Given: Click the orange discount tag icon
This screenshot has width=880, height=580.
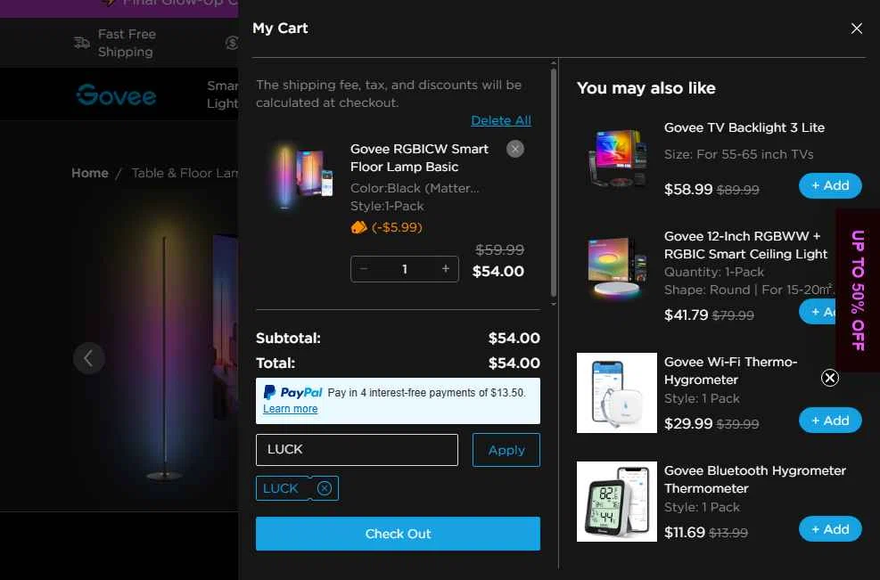Looking at the screenshot, I should click(358, 228).
